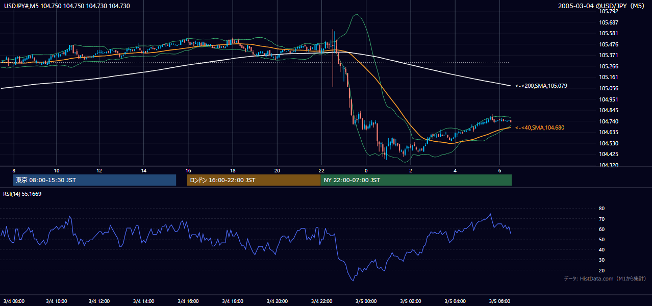The width and height of the screenshot is (652, 306).
Task: Click the 40 SMA 104.680 label
Action: point(540,127)
